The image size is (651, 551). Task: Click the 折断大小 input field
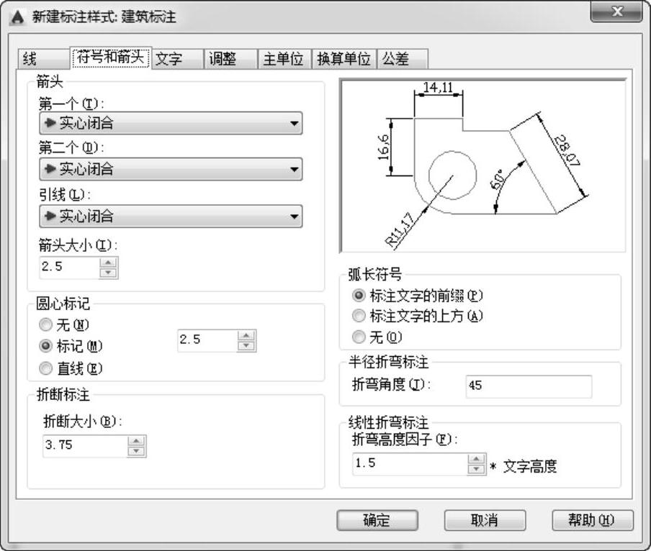[85, 446]
